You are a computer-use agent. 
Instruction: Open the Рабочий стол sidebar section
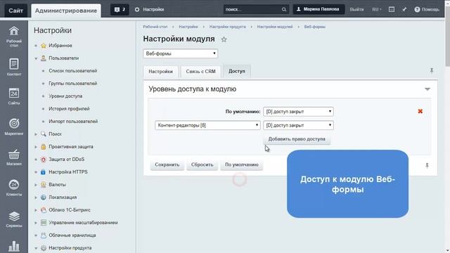(x=14, y=37)
